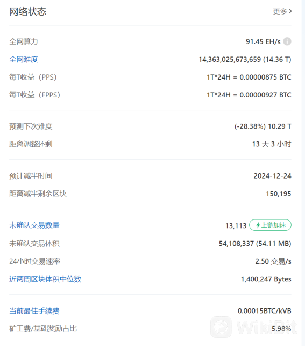Click the unconfirmed count 13,113
305x347 pixels.
(x=236, y=226)
